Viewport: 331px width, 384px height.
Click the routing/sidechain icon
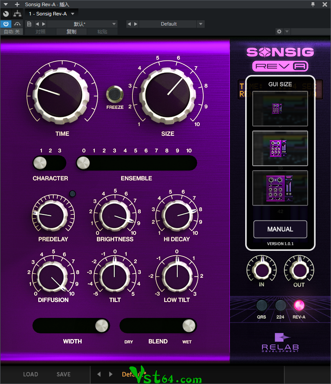(17, 14)
